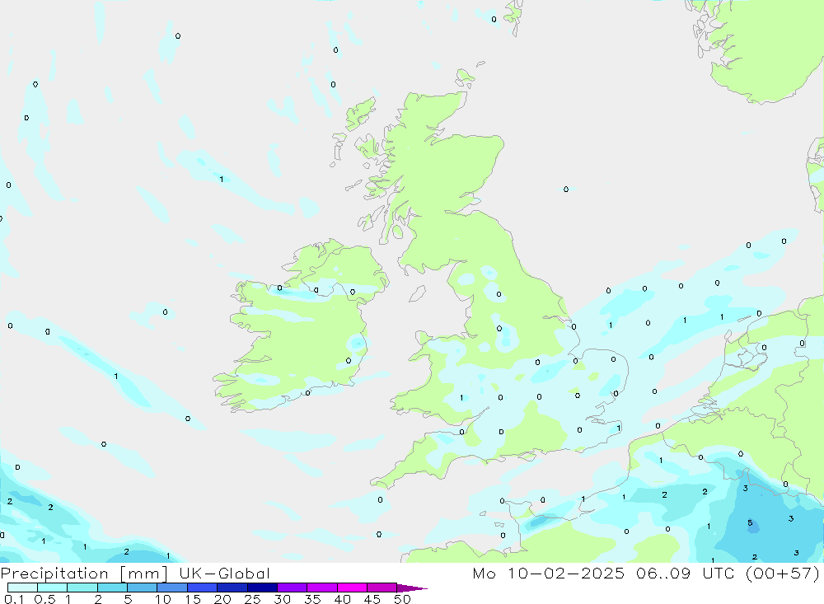Click the 2–5 mm legend swatch
The height and width of the screenshot is (604, 824).
coord(112,588)
